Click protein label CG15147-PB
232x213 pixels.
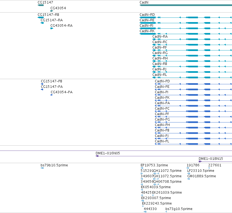[x=52, y=81]
